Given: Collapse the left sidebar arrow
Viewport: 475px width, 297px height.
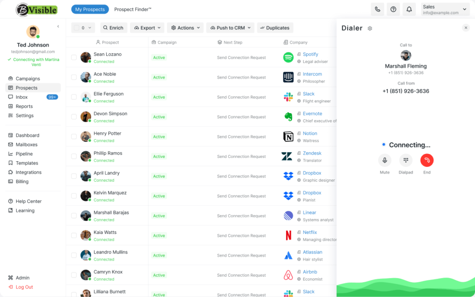Looking at the screenshot, I should 58,26.
